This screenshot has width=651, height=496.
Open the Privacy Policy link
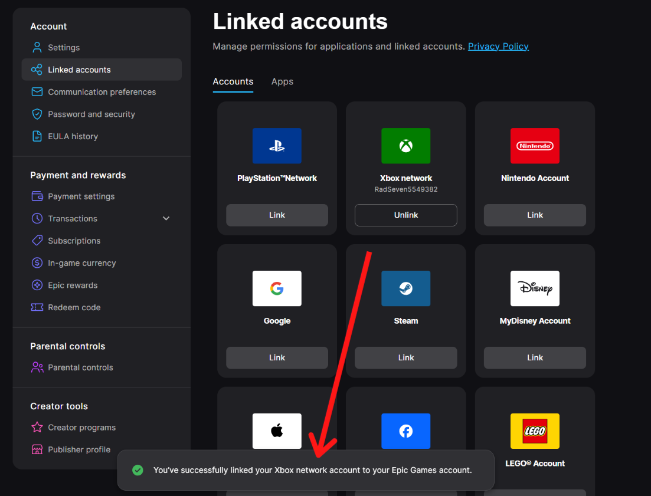coord(498,46)
